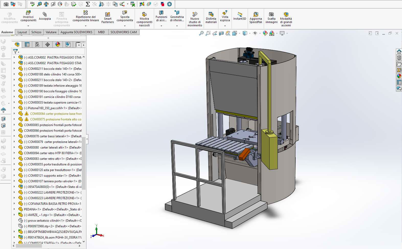Click Mostra componenti nascosti button

[x=144, y=14]
